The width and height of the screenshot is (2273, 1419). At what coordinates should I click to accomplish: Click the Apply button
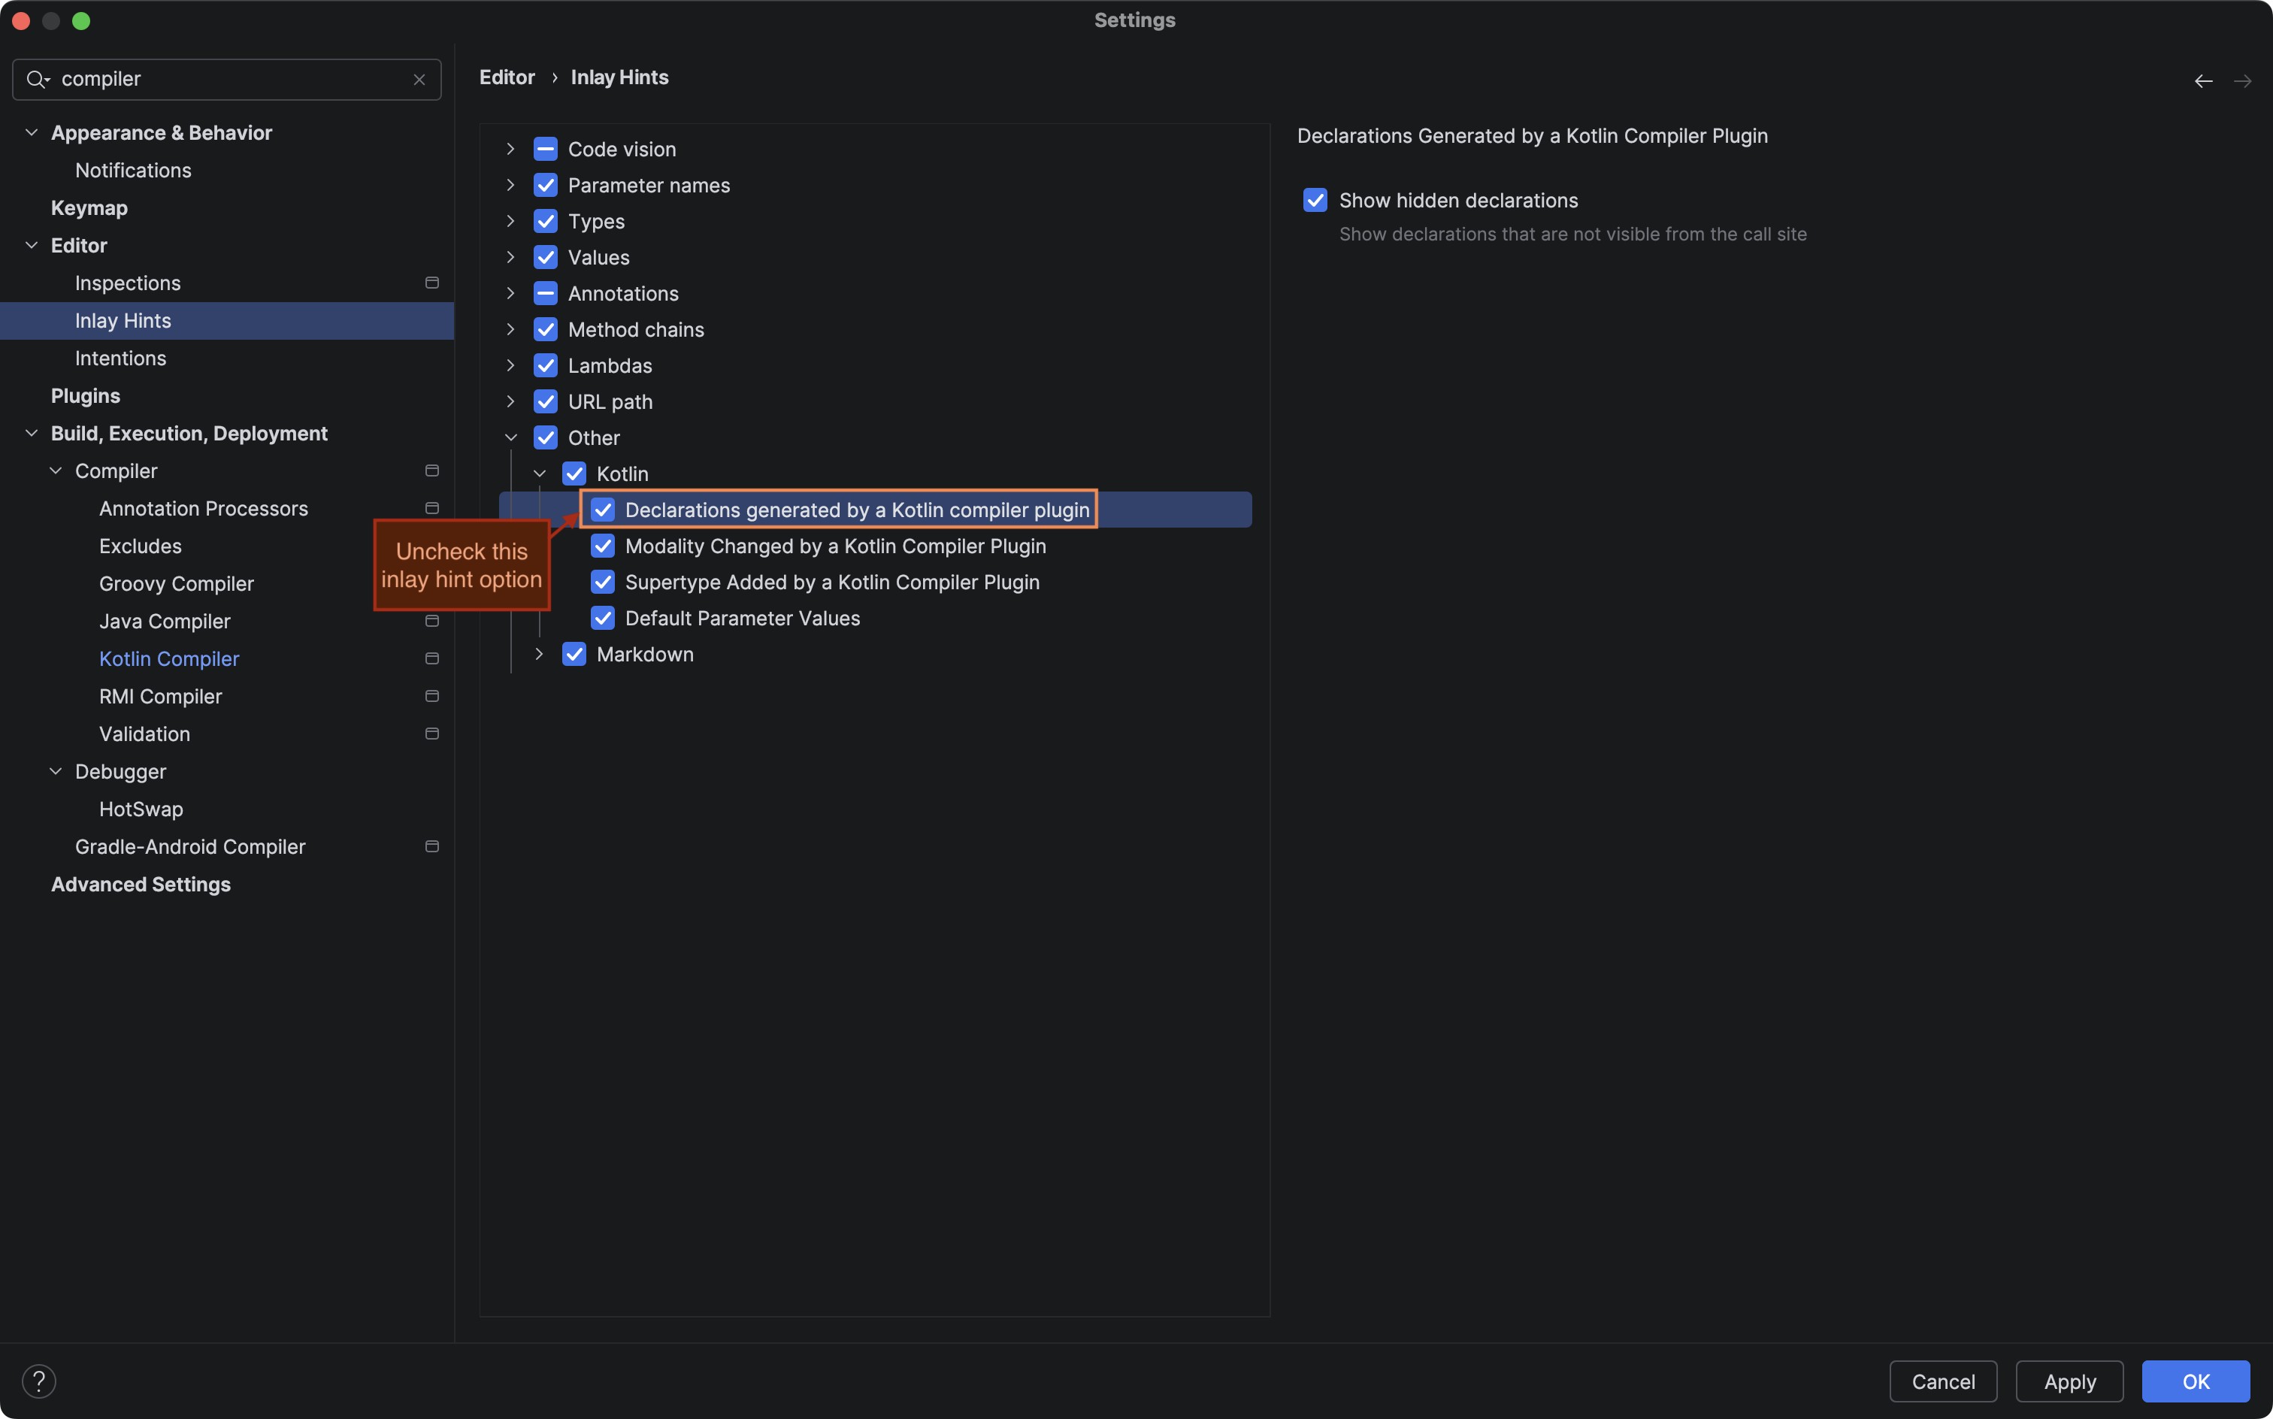click(2069, 1381)
